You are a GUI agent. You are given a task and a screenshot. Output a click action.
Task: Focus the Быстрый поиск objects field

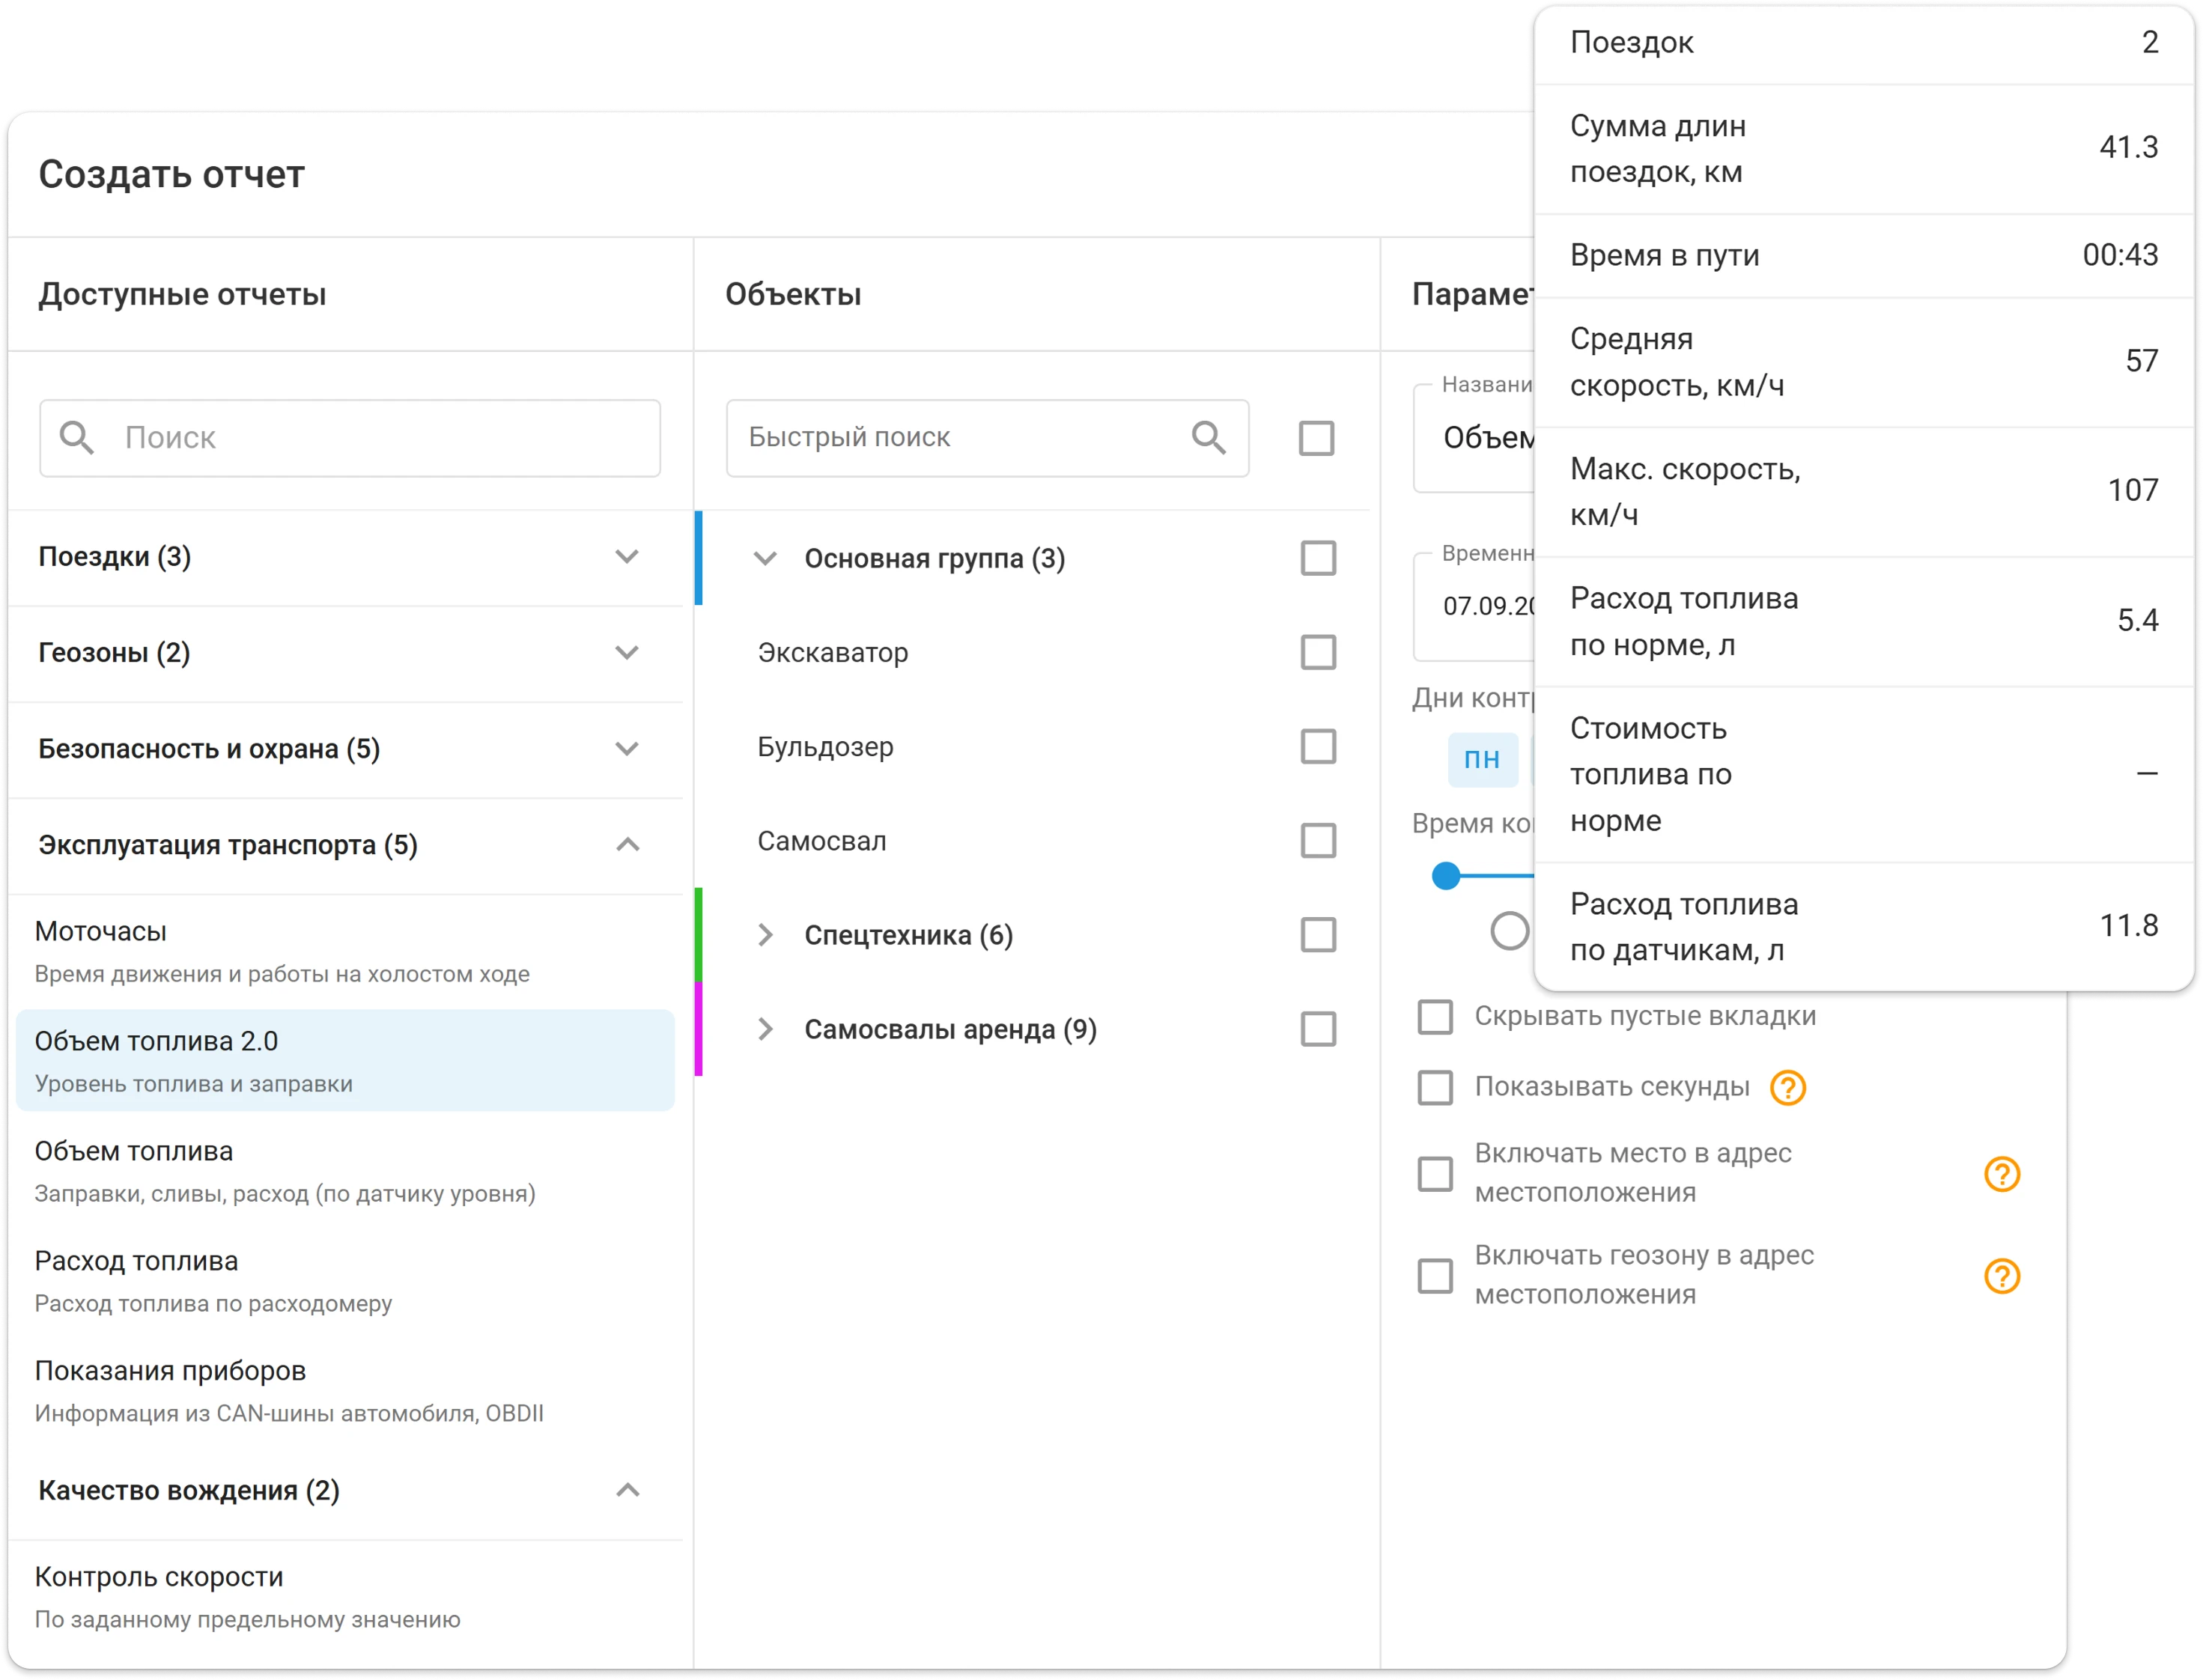(x=987, y=437)
